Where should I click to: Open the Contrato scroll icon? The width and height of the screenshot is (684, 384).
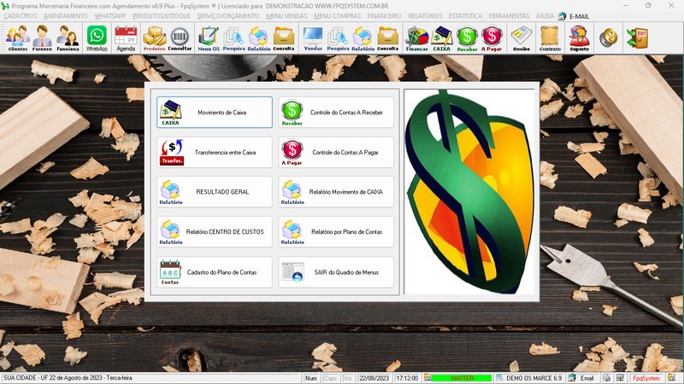click(550, 38)
